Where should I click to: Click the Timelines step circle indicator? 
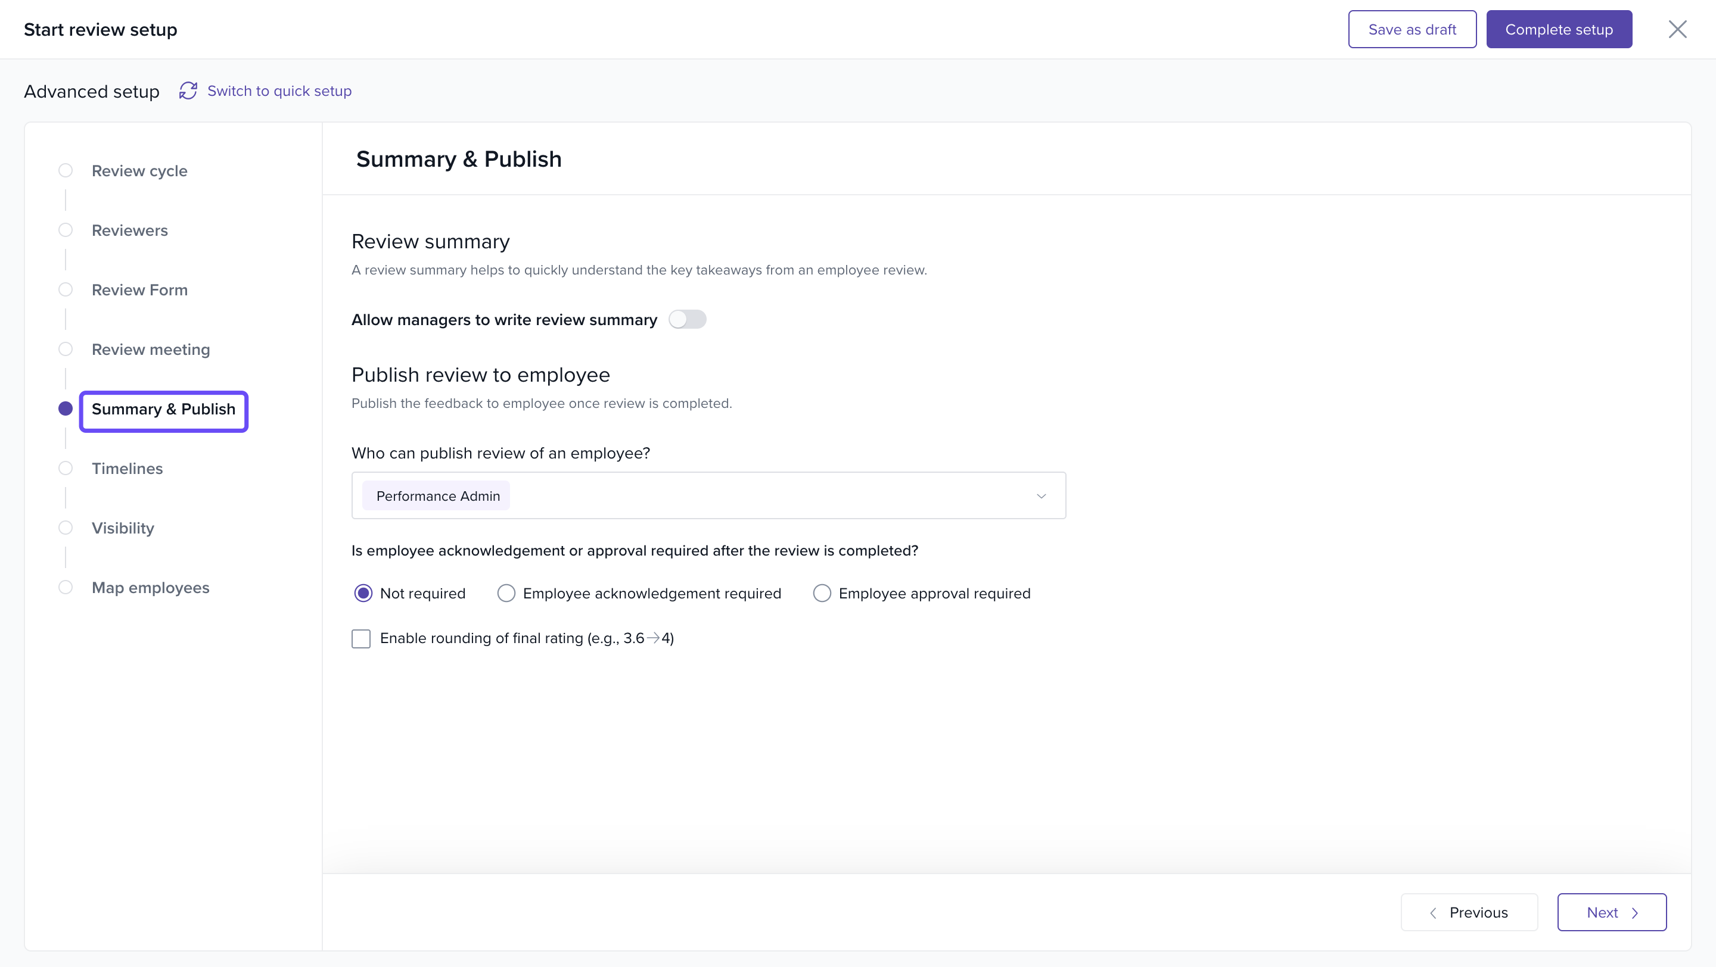66,469
